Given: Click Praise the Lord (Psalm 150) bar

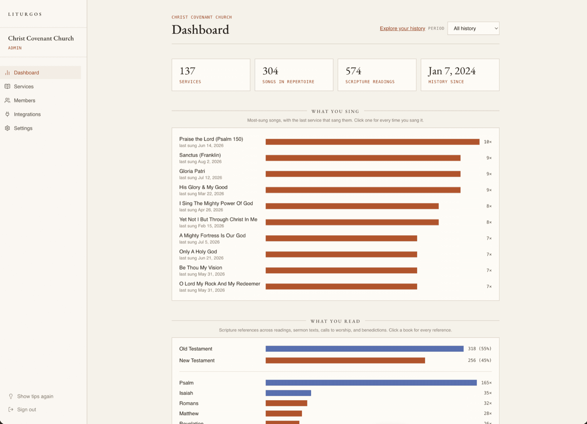Looking at the screenshot, I should [x=372, y=142].
